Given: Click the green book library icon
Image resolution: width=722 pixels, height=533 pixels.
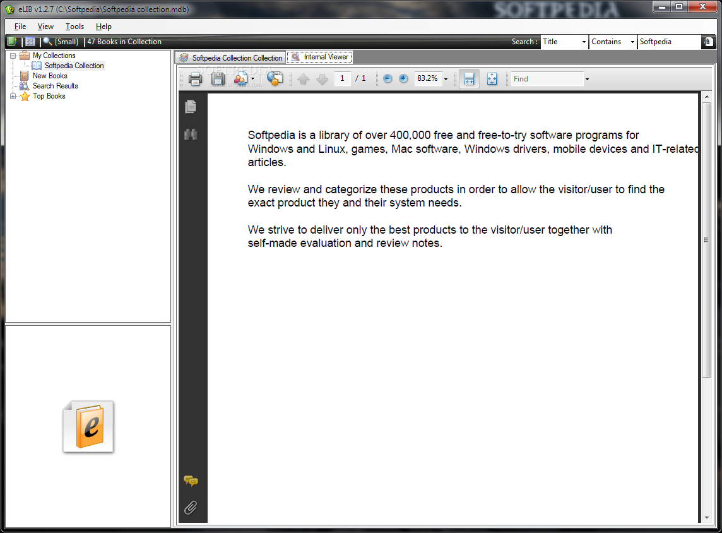Looking at the screenshot, I should (12, 42).
